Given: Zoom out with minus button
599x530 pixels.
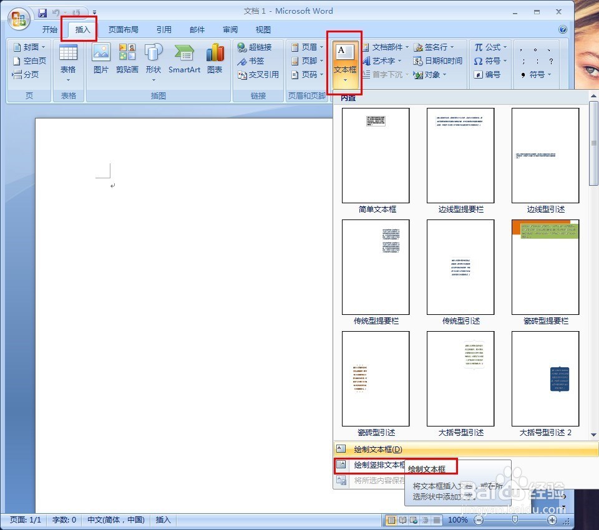Looking at the screenshot, I should click(479, 520).
